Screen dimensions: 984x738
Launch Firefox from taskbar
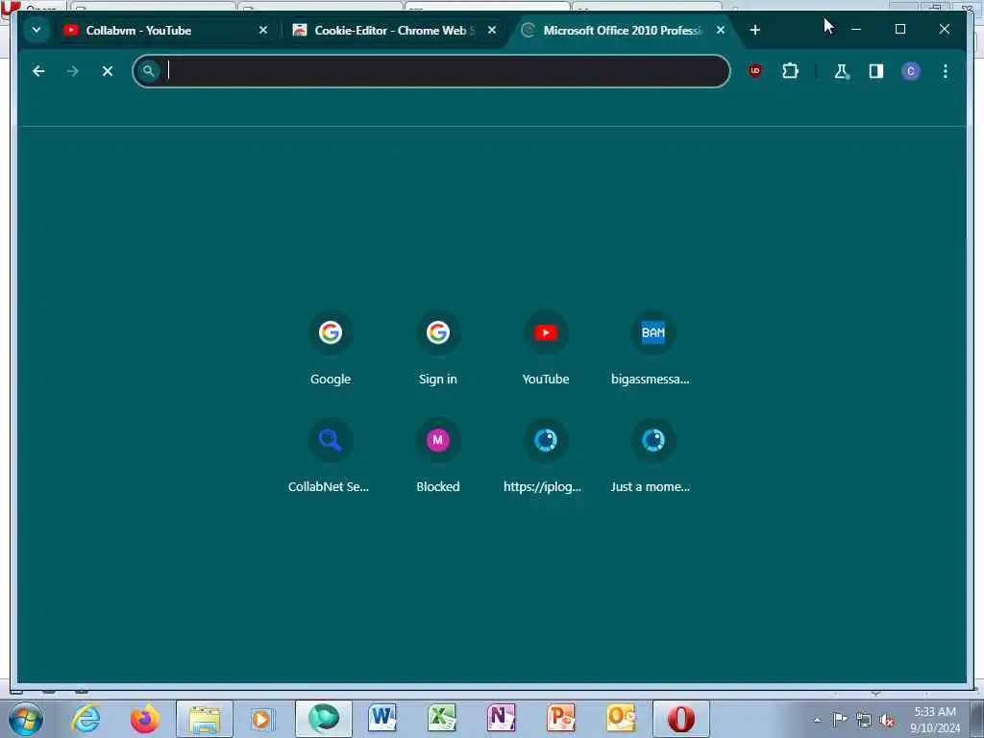(x=144, y=719)
